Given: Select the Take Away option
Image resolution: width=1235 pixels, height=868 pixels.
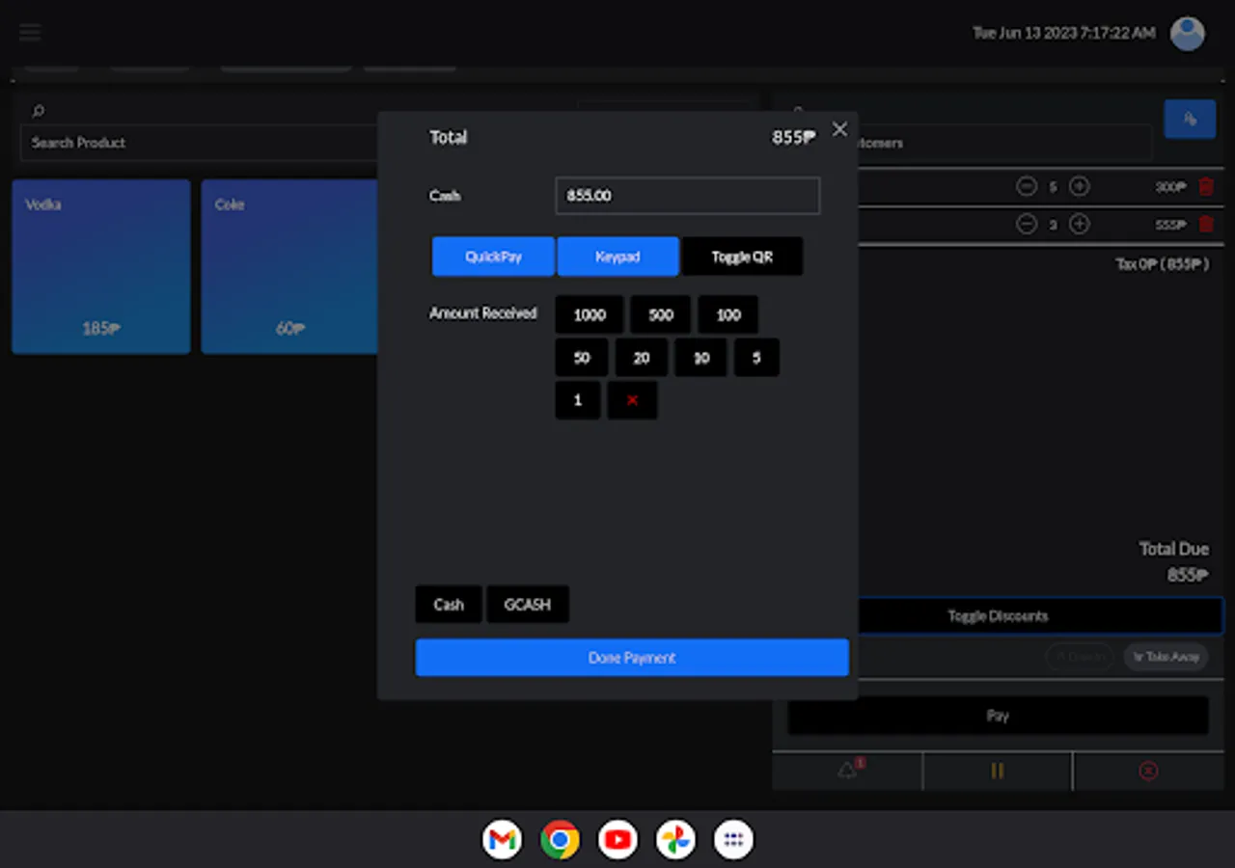Looking at the screenshot, I should [x=1166, y=657].
